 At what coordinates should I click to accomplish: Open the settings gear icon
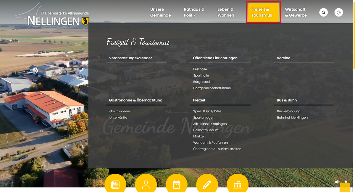(x=339, y=12)
